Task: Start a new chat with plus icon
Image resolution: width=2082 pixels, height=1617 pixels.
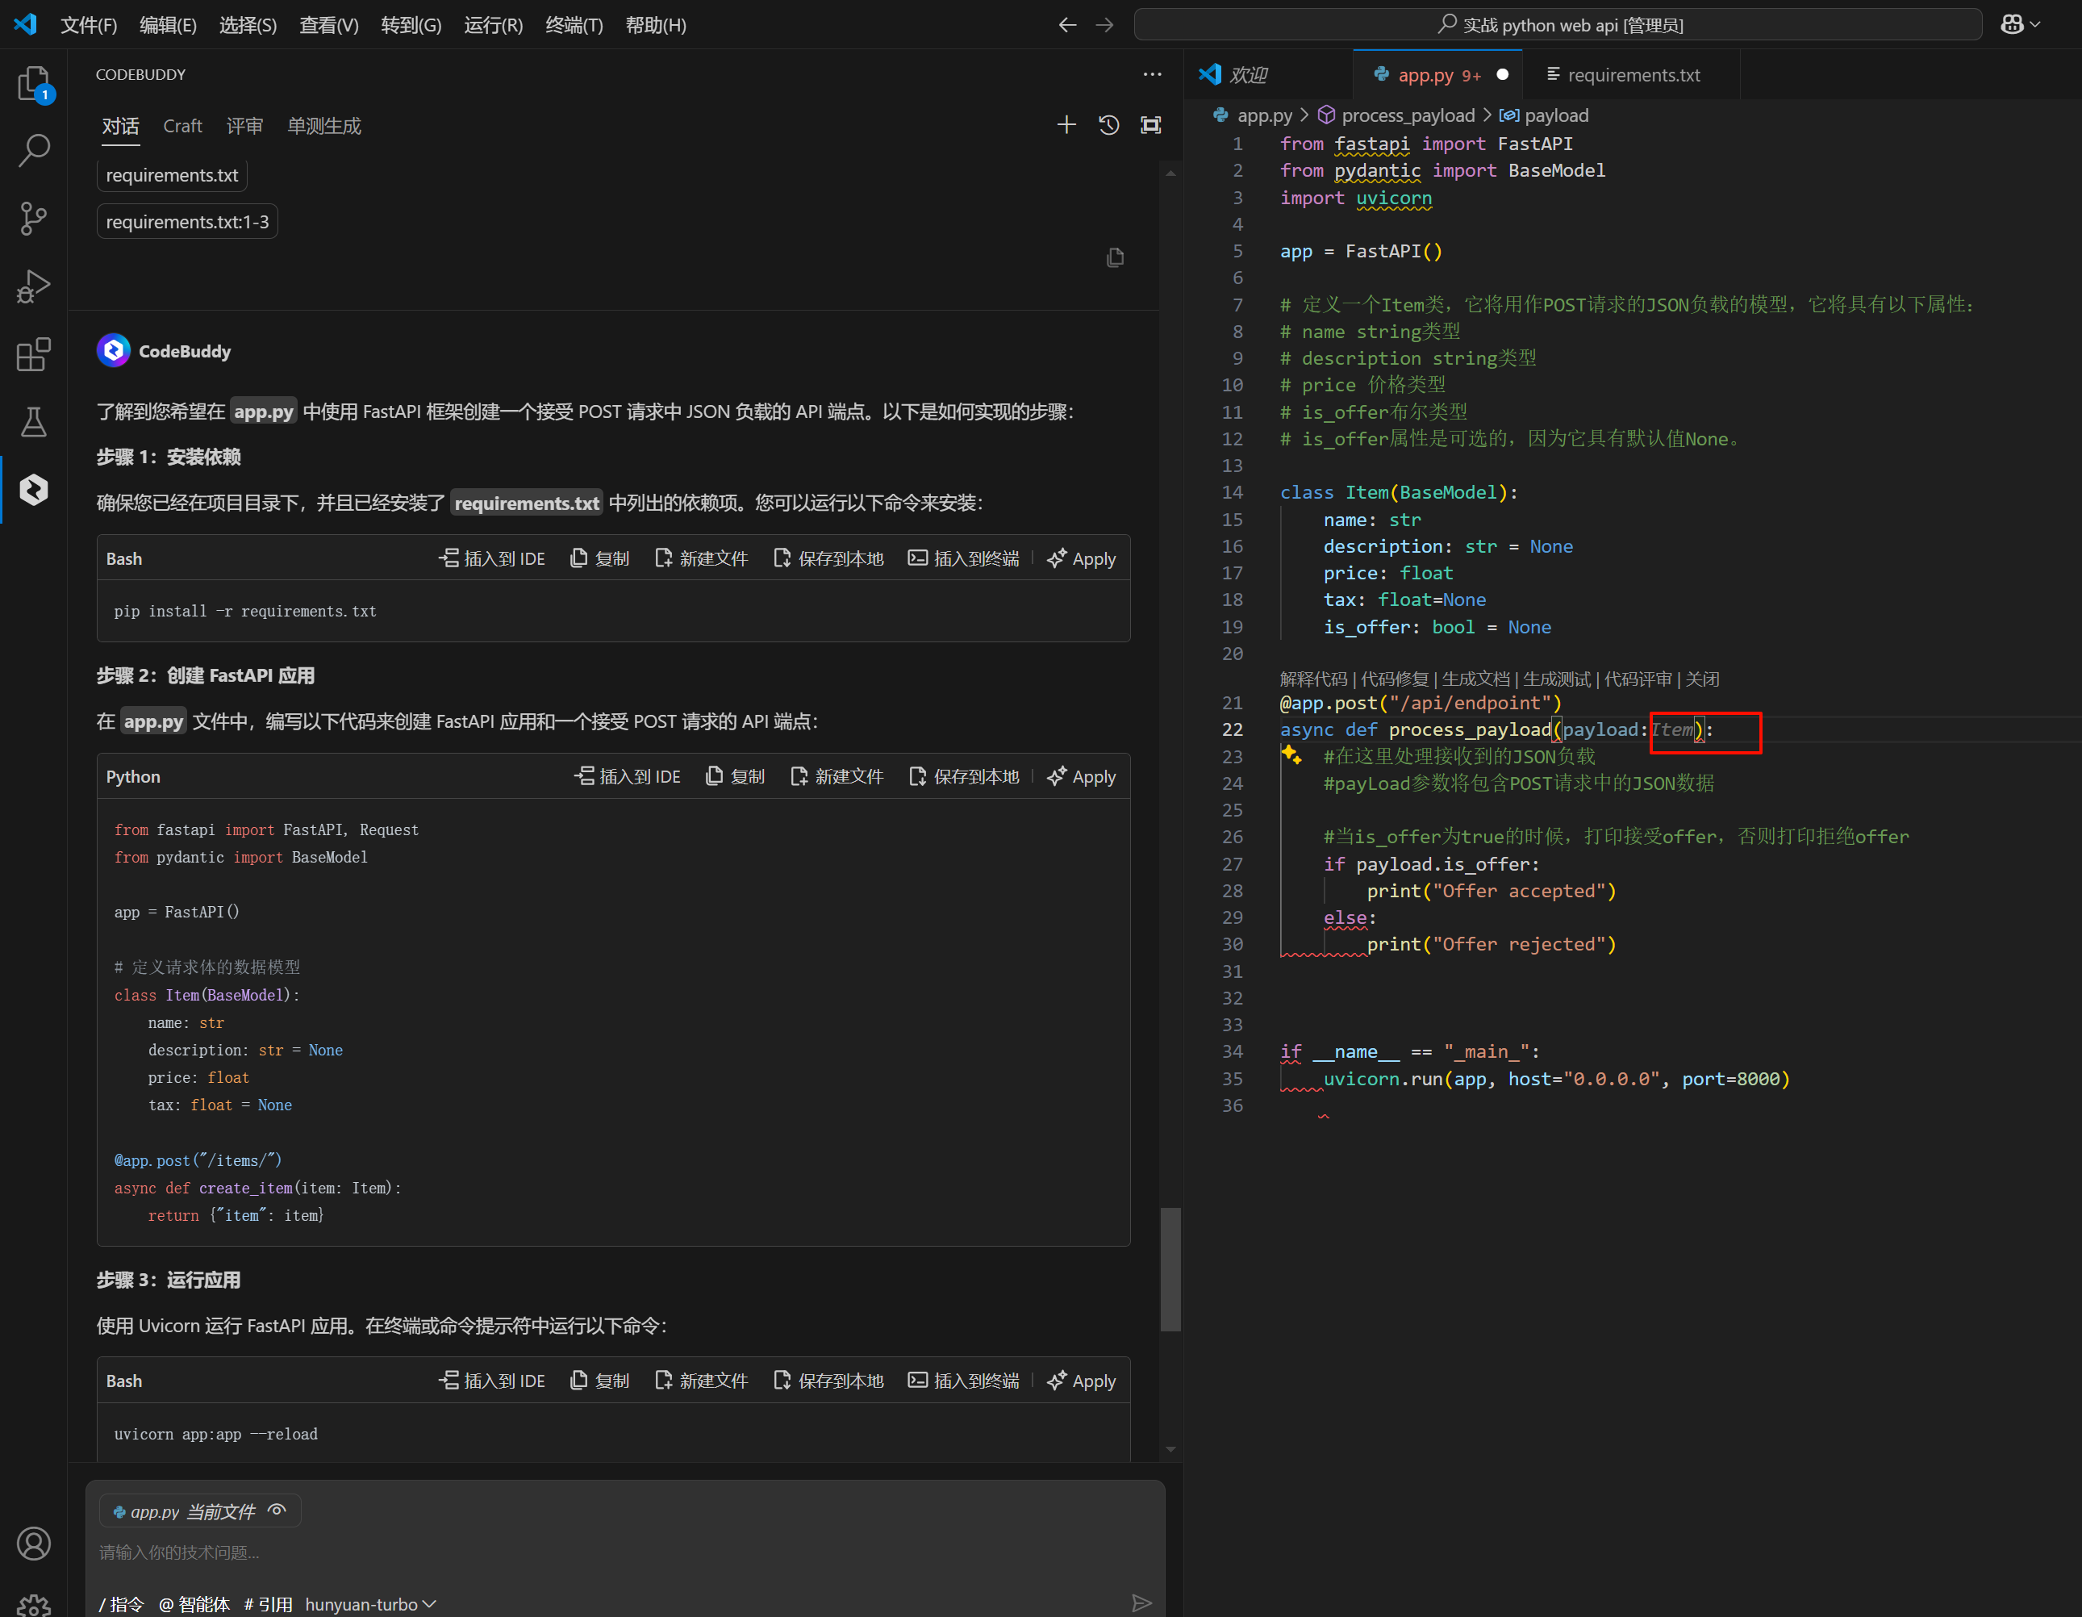Action: tap(1066, 125)
